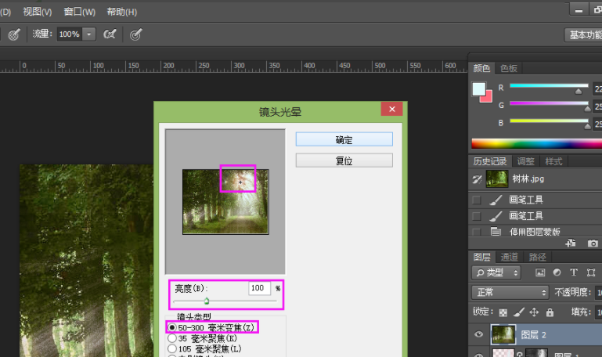Open the 窗口(W) menu
The width and height of the screenshot is (602, 357).
[x=79, y=12]
